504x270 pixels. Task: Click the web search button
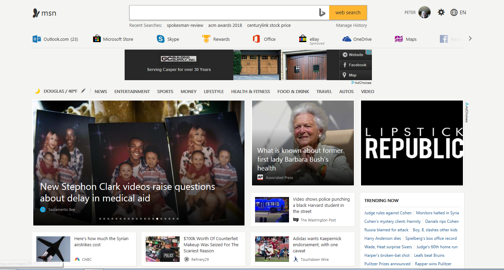click(348, 13)
